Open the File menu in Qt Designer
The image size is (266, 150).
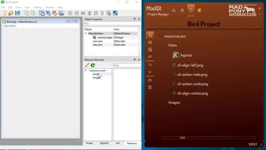(x=3, y=7)
